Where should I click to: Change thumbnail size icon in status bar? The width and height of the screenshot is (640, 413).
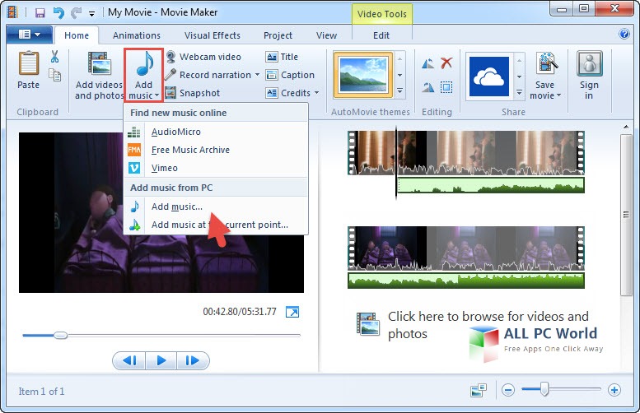pos(478,390)
